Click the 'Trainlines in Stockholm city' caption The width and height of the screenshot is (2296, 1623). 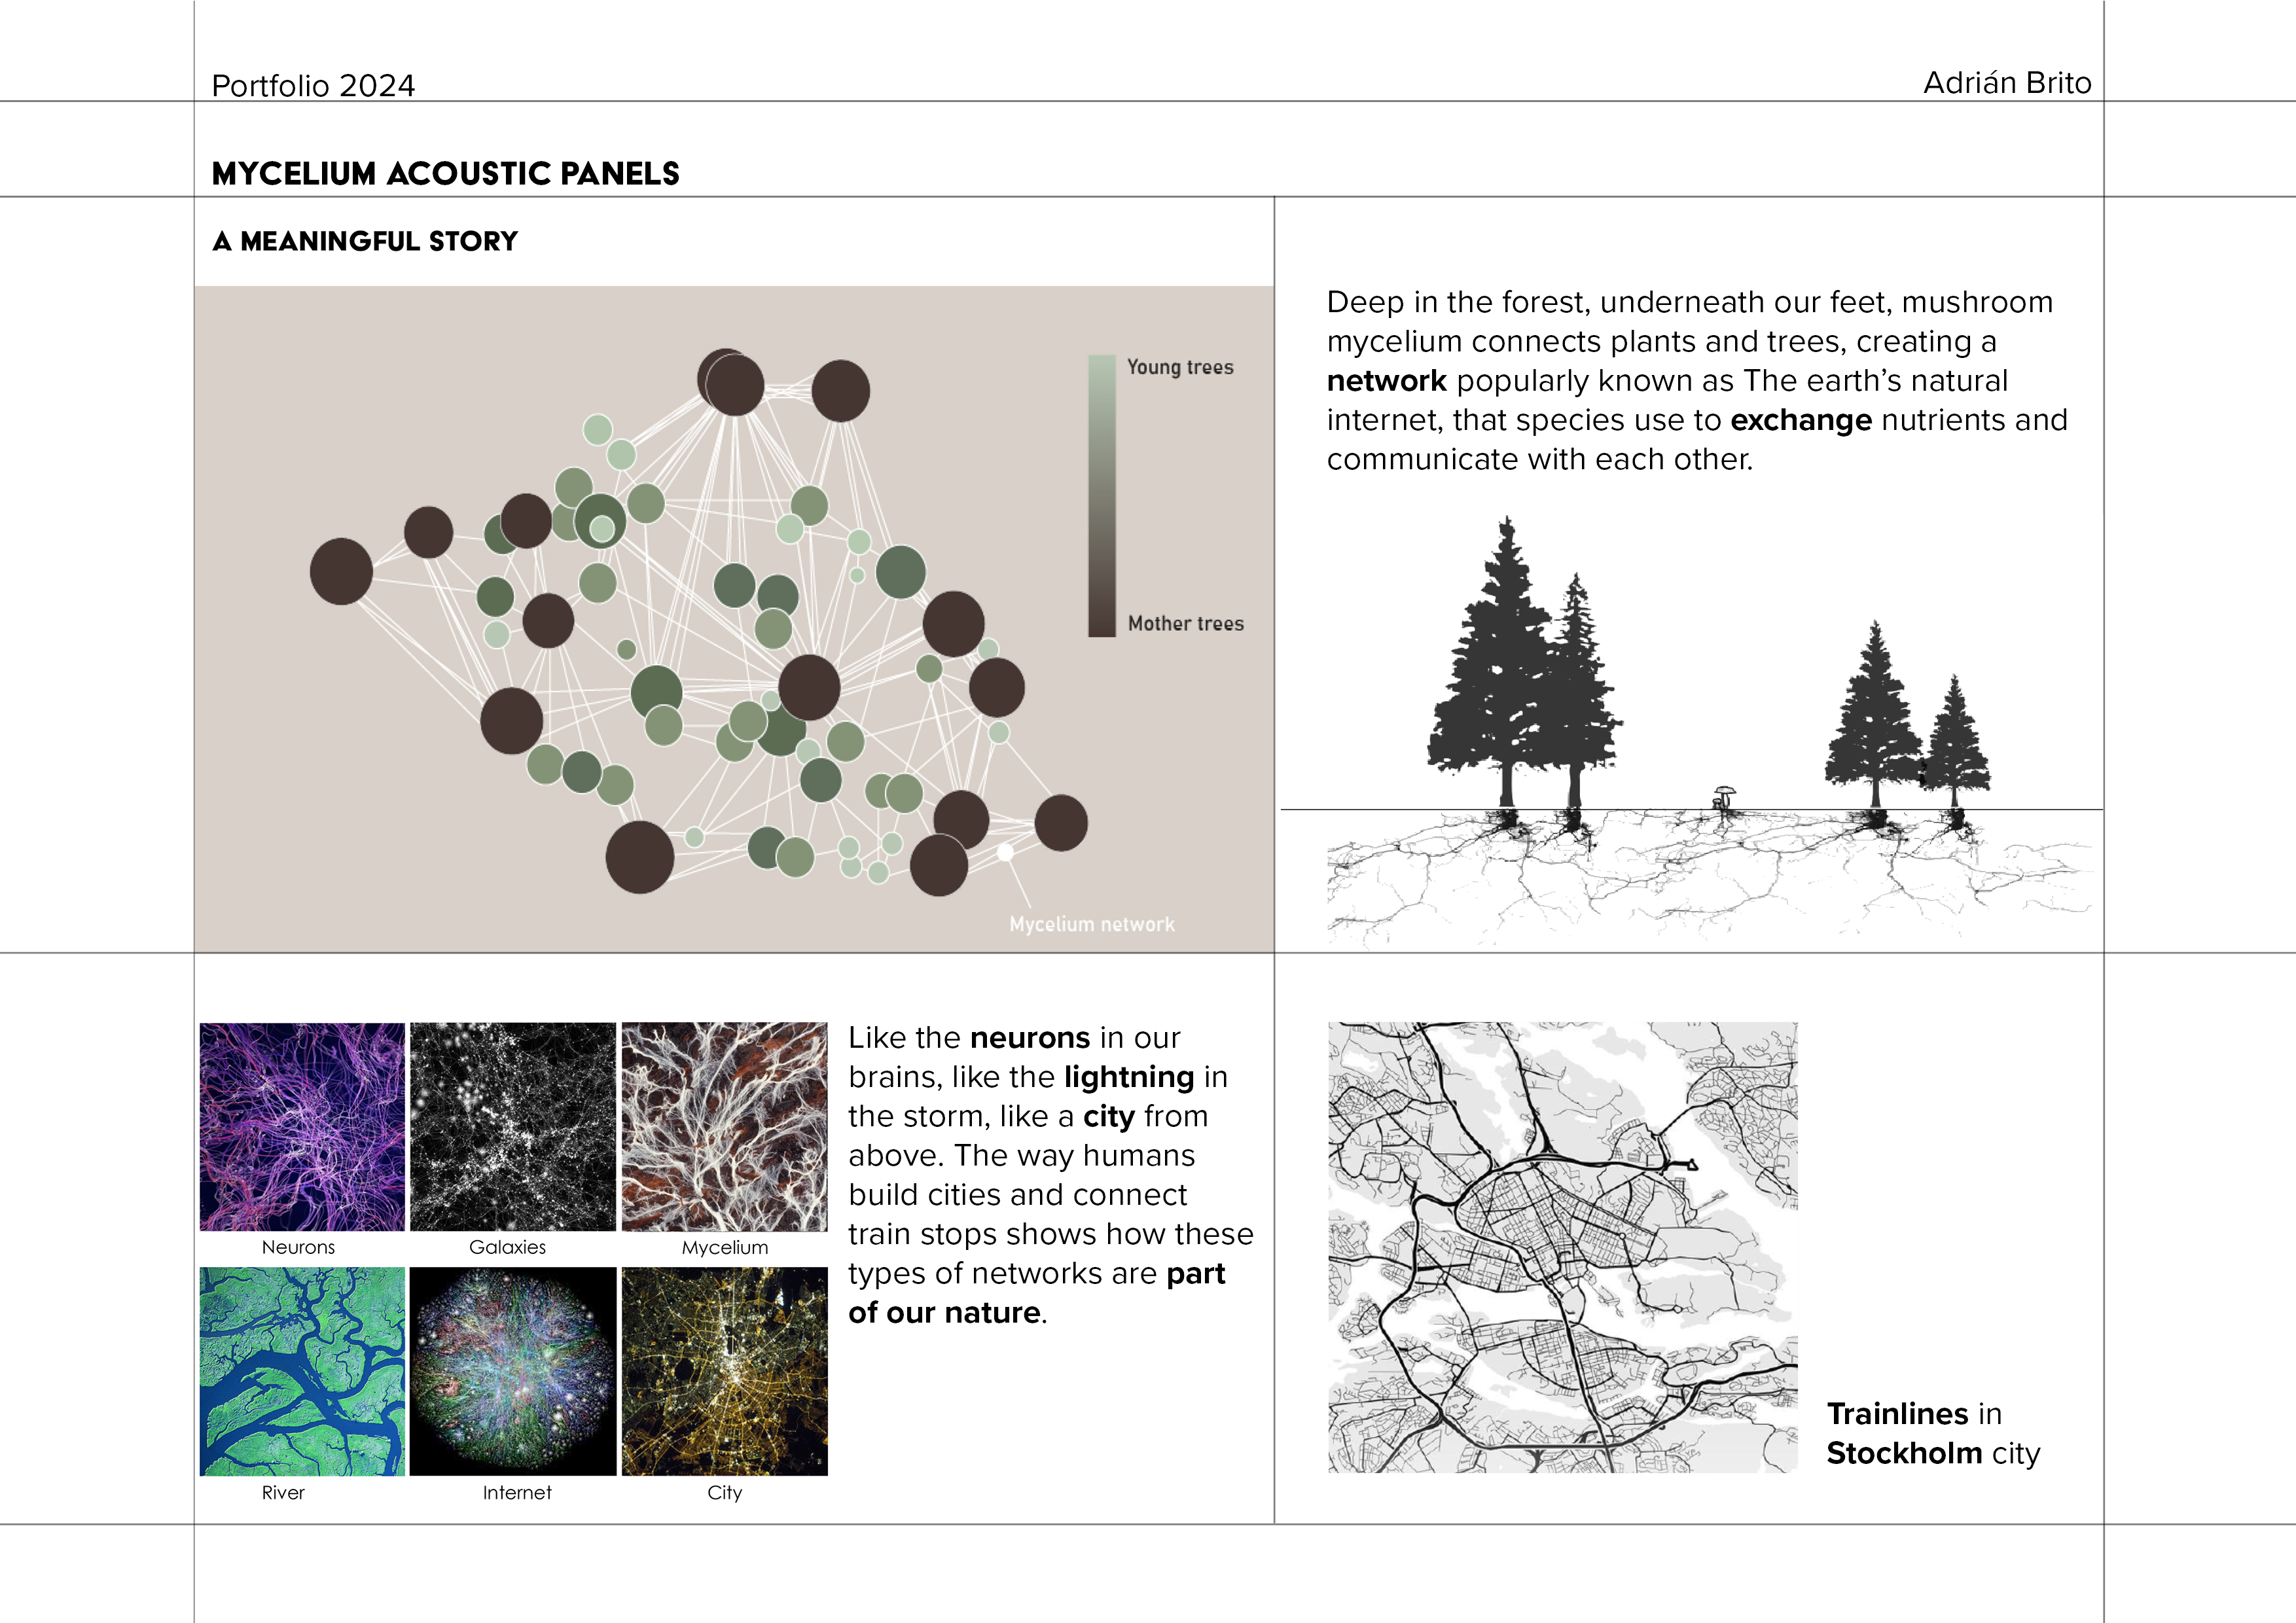click(1933, 1433)
